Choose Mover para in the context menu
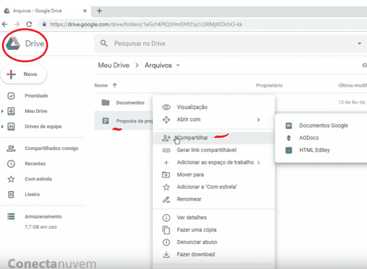367x269 pixels. [214, 175]
